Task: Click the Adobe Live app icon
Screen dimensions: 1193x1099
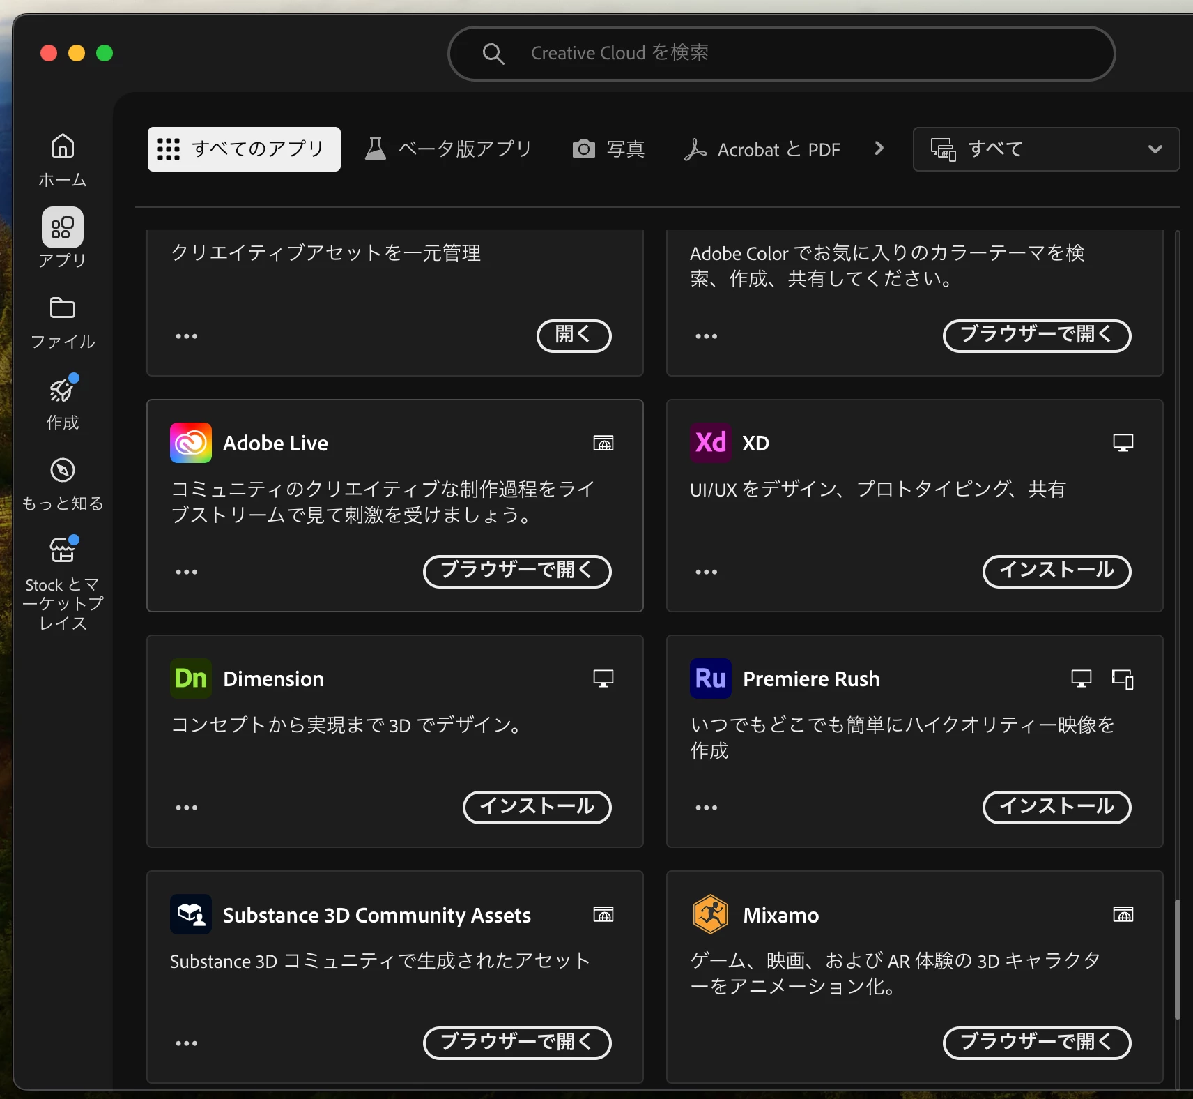Action: click(x=191, y=443)
